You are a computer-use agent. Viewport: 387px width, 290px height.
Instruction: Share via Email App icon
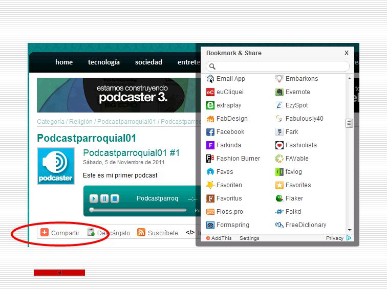coord(210,79)
